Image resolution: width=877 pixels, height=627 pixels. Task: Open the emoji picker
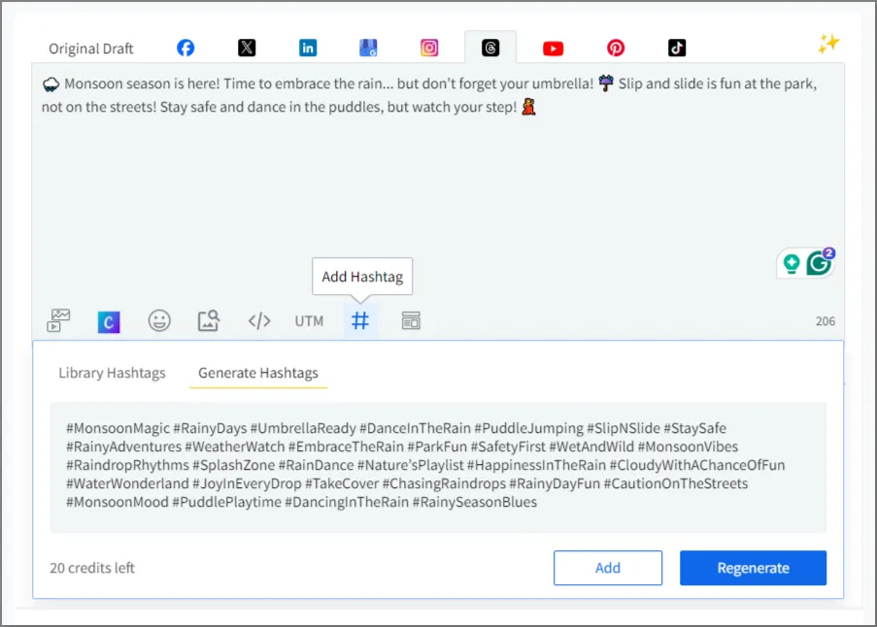[x=159, y=320]
